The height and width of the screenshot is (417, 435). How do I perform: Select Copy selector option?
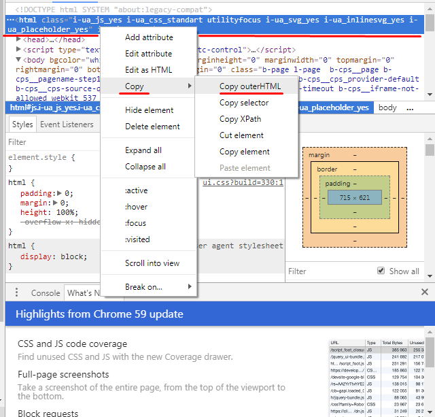click(x=243, y=103)
